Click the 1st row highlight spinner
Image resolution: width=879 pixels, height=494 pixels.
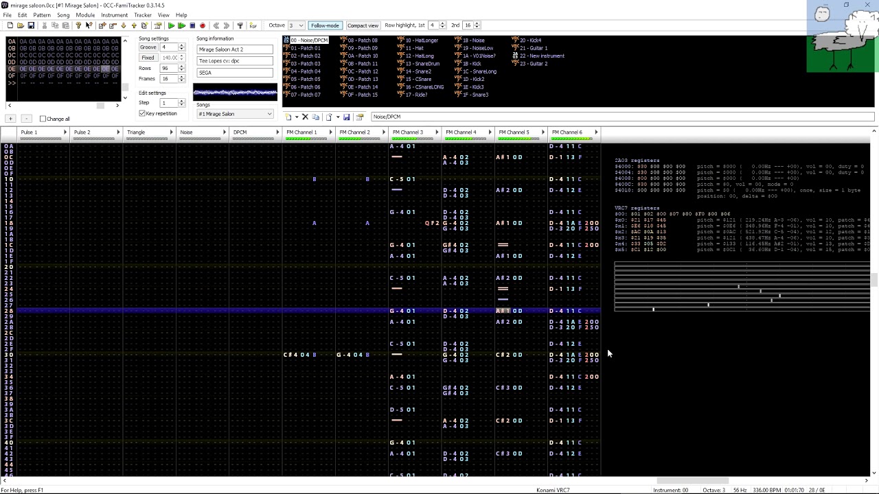point(442,25)
